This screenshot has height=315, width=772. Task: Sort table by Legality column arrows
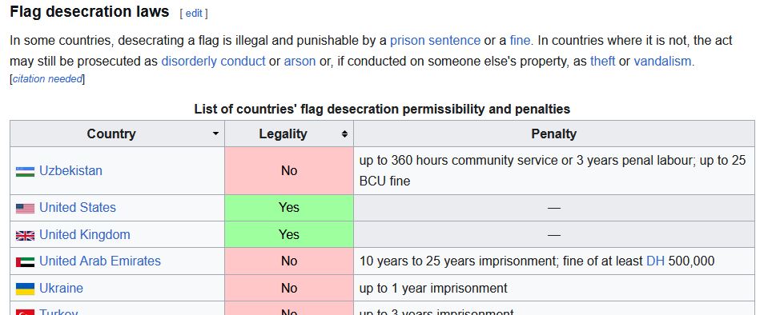point(344,134)
